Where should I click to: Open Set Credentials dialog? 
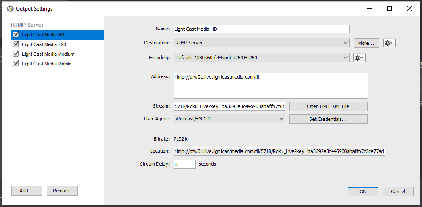tap(328, 119)
